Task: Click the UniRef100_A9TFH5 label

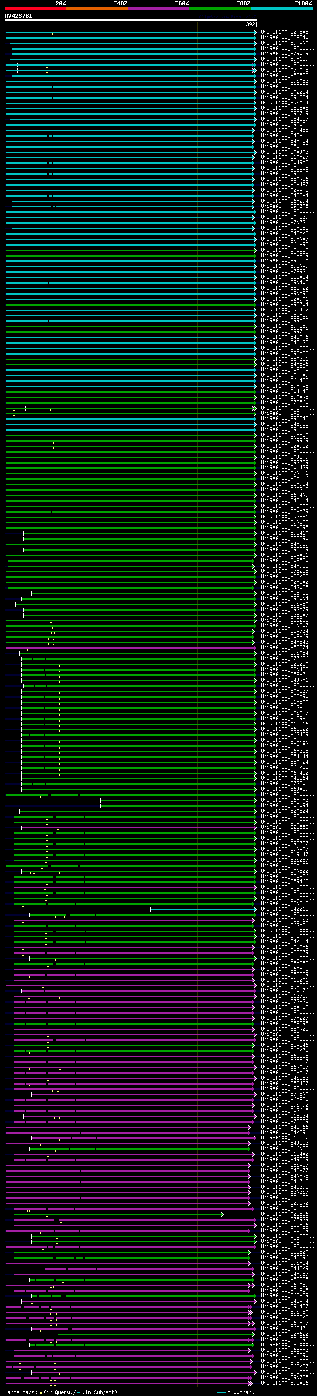Action: coord(284,260)
